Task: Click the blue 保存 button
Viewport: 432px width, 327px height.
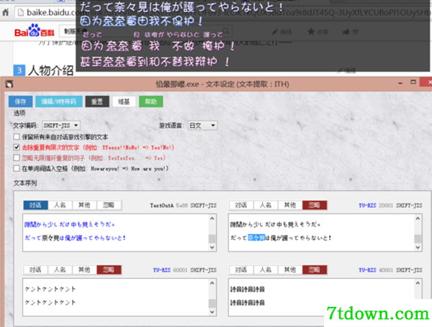Action: click(21, 101)
